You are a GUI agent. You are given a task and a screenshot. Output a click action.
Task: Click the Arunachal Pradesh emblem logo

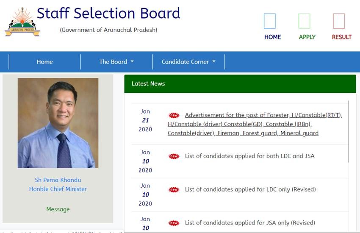22,22
